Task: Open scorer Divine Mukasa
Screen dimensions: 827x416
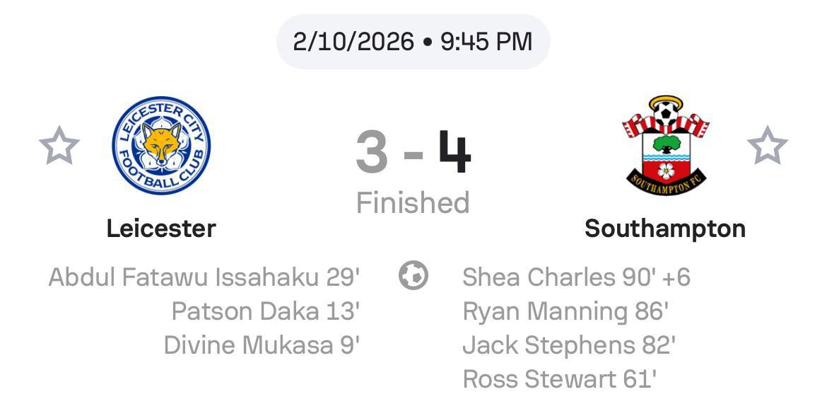Action: tap(262, 345)
